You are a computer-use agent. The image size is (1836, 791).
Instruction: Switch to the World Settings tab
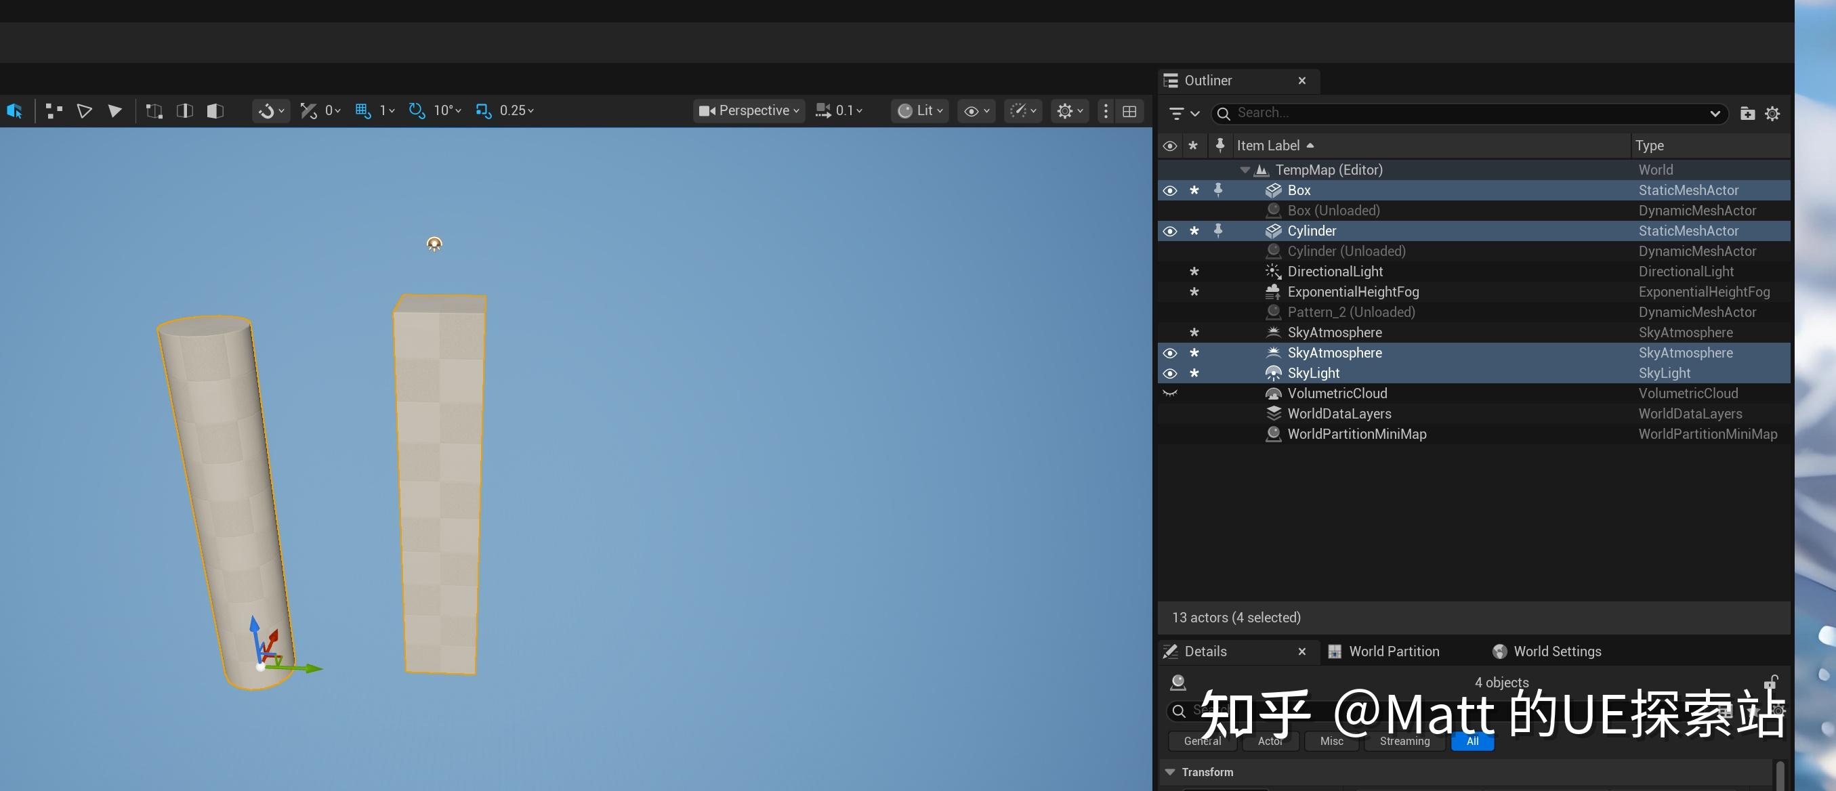point(1557,651)
